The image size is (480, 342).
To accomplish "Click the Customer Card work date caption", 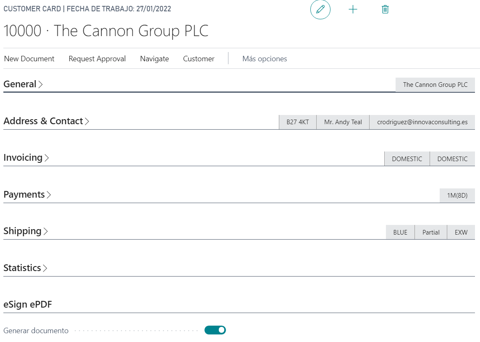I will click(x=87, y=9).
